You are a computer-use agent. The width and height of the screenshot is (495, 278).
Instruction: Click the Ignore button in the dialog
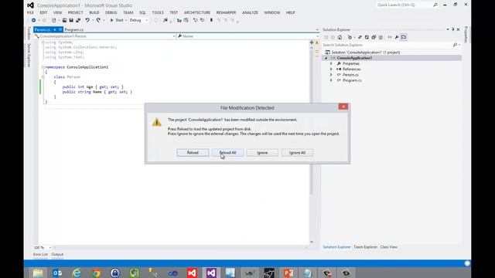(262, 153)
